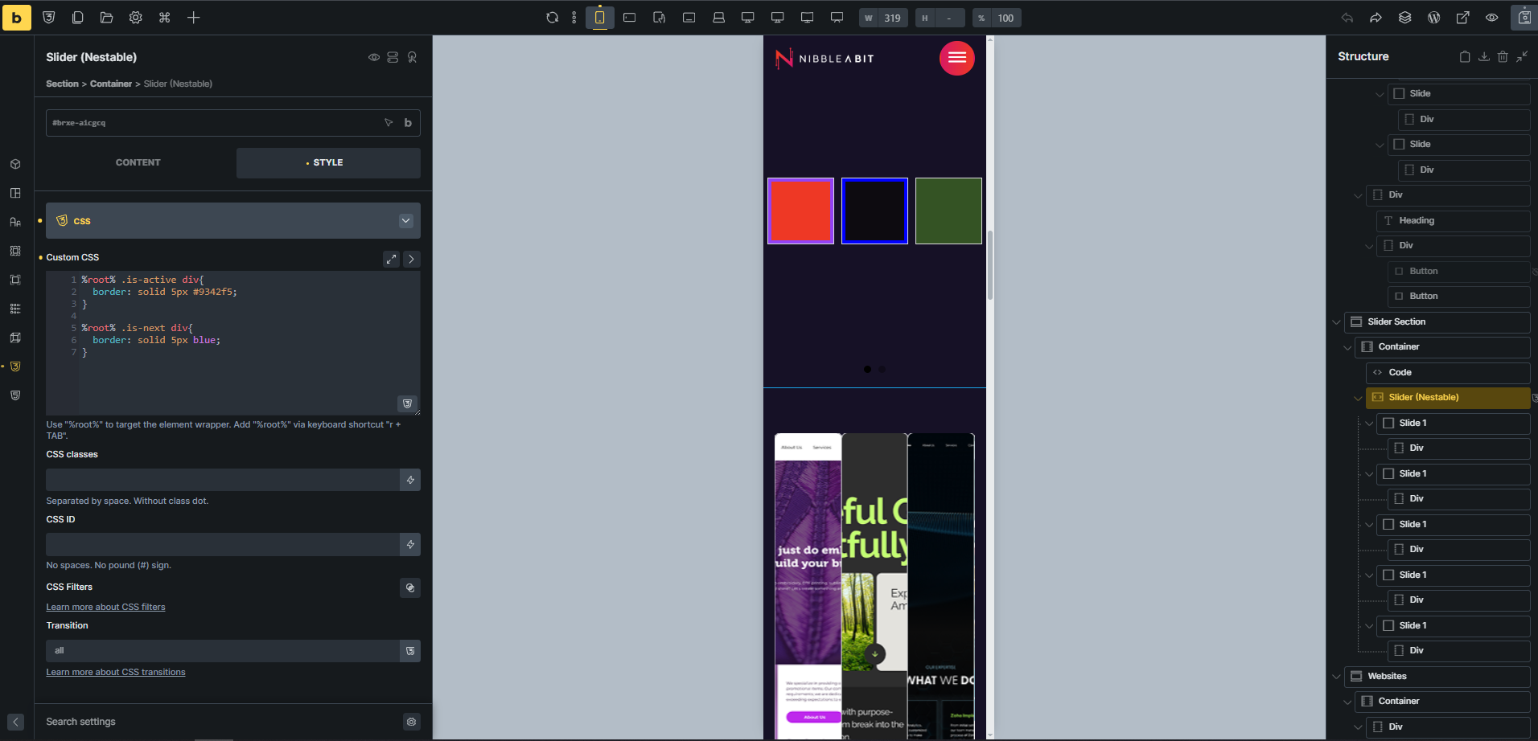Click the red slide square on canvas
Image resolution: width=1538 pixels, height=741 pixels.
pyautogui.click(x=800, y=211)
